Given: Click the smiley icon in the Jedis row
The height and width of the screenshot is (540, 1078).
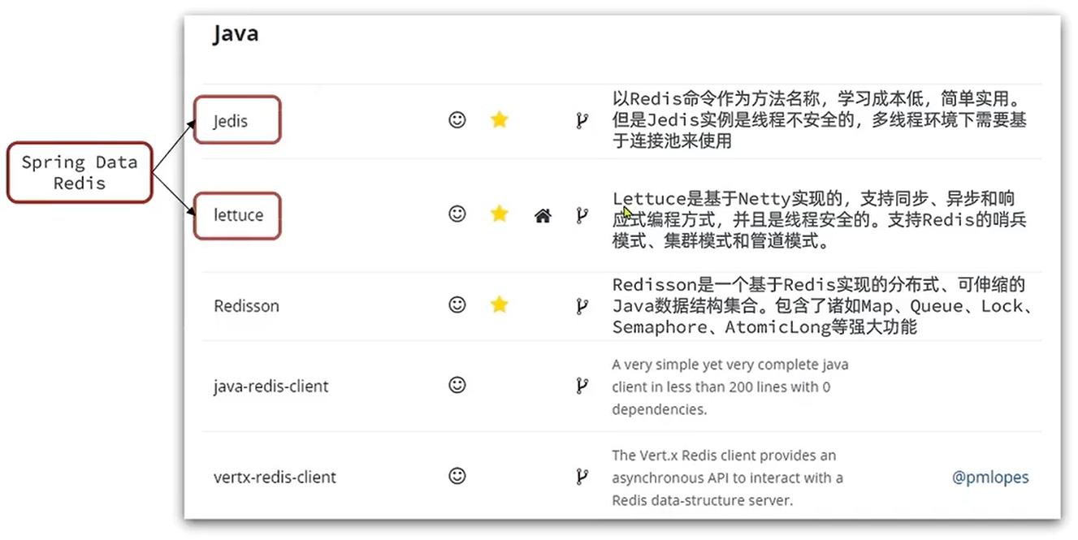Looking at the screenshot, I should pos(457,120).
